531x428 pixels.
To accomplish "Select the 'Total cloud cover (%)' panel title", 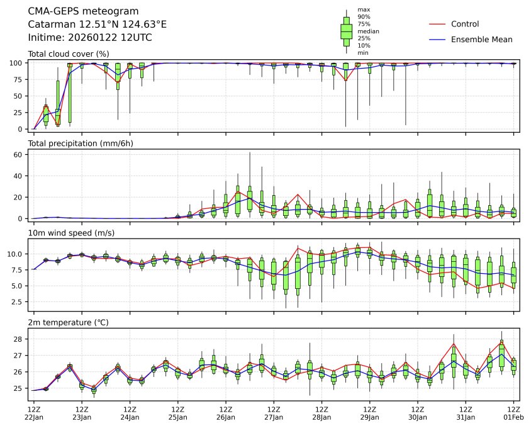I will coord(69,53).
